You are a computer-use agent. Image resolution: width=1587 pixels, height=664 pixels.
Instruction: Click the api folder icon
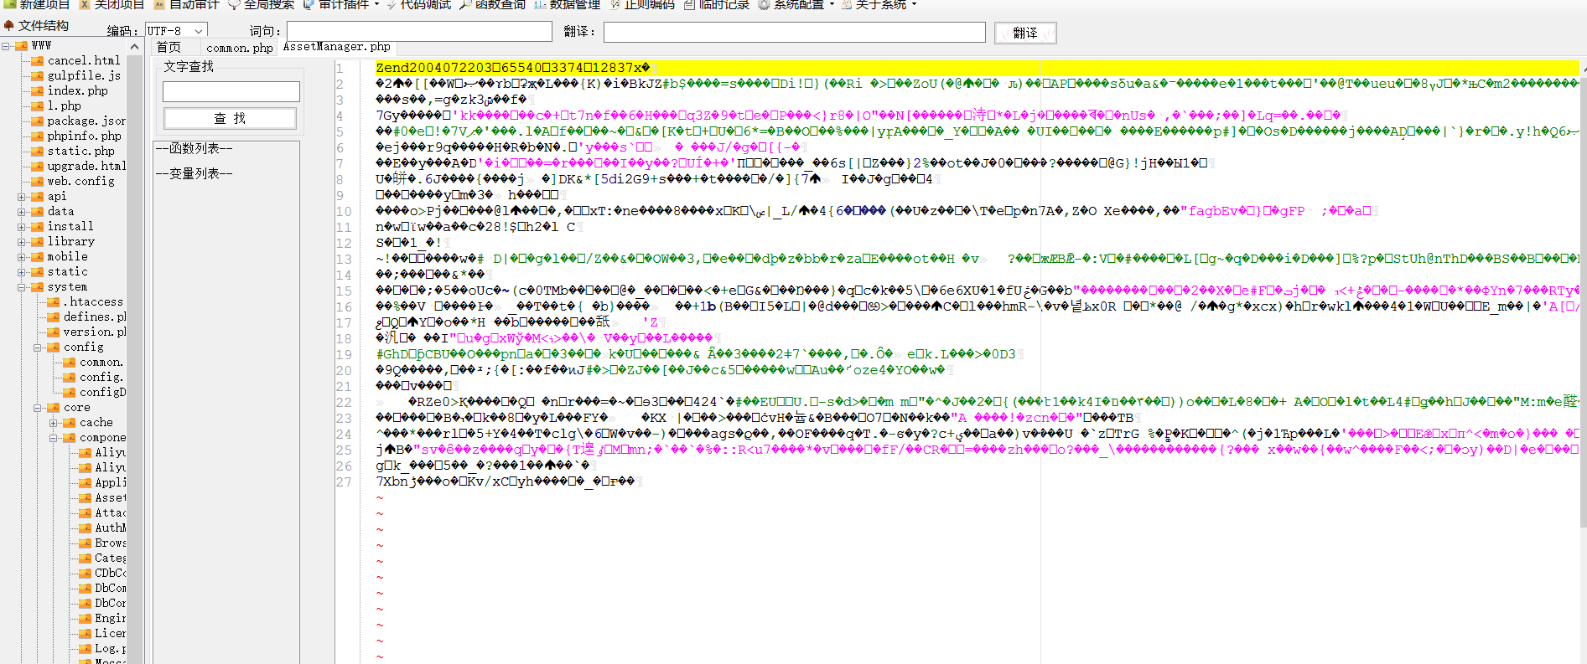(x=38, y=196)
